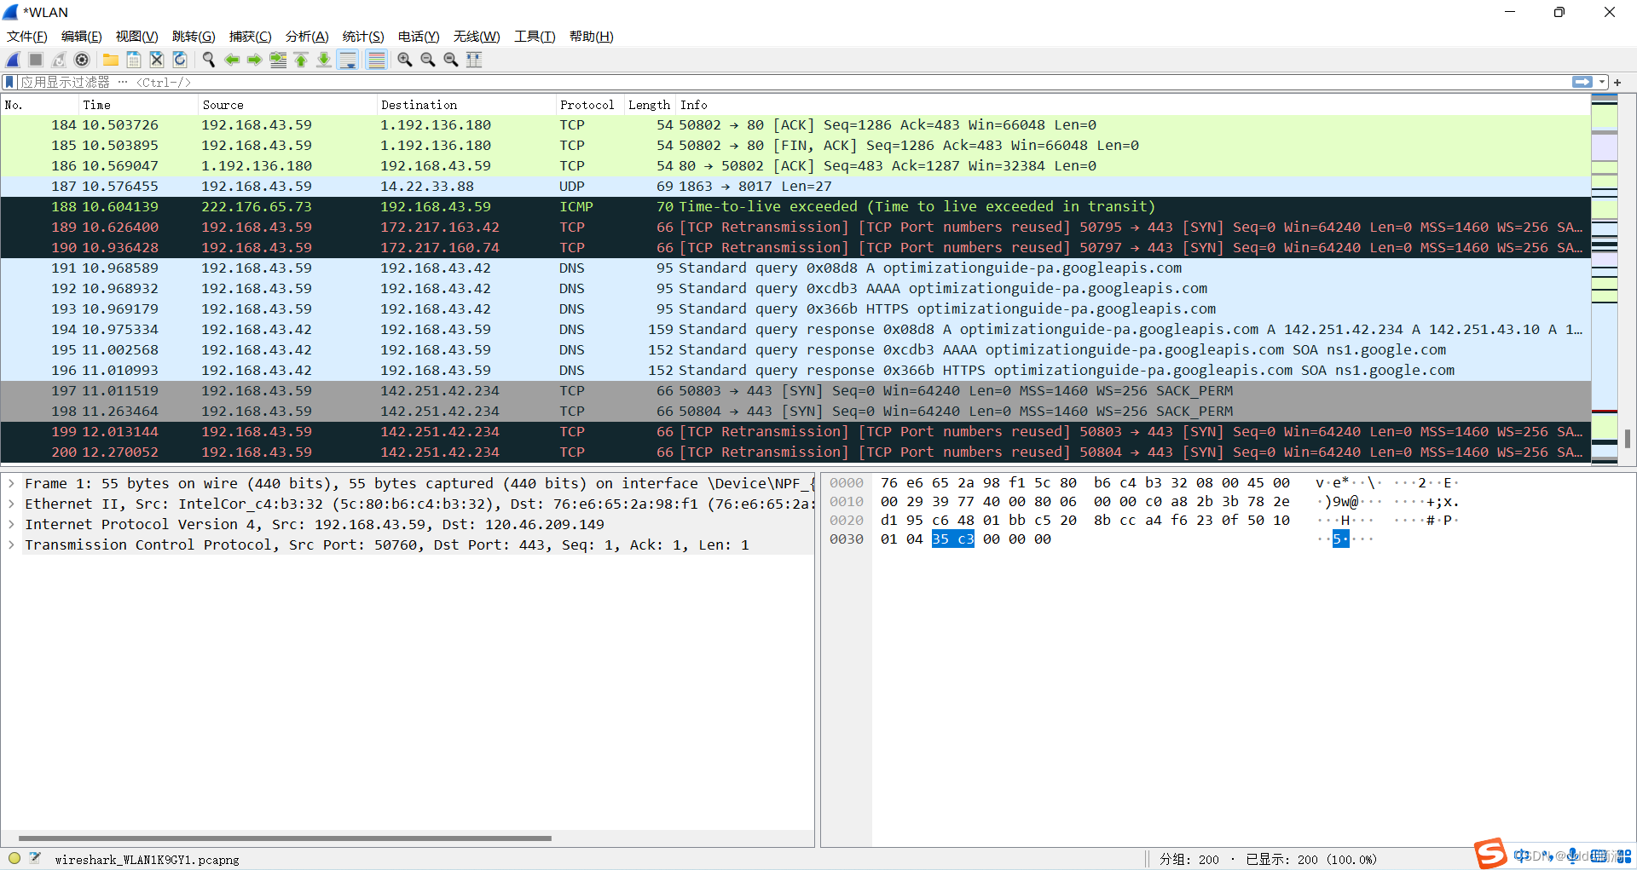Viewport: 1637px width, 870px height.
Task: Stop the running packet capture
Action: (x=36, y=60)
